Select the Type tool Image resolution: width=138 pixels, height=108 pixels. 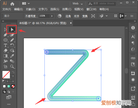click(6, 45)
